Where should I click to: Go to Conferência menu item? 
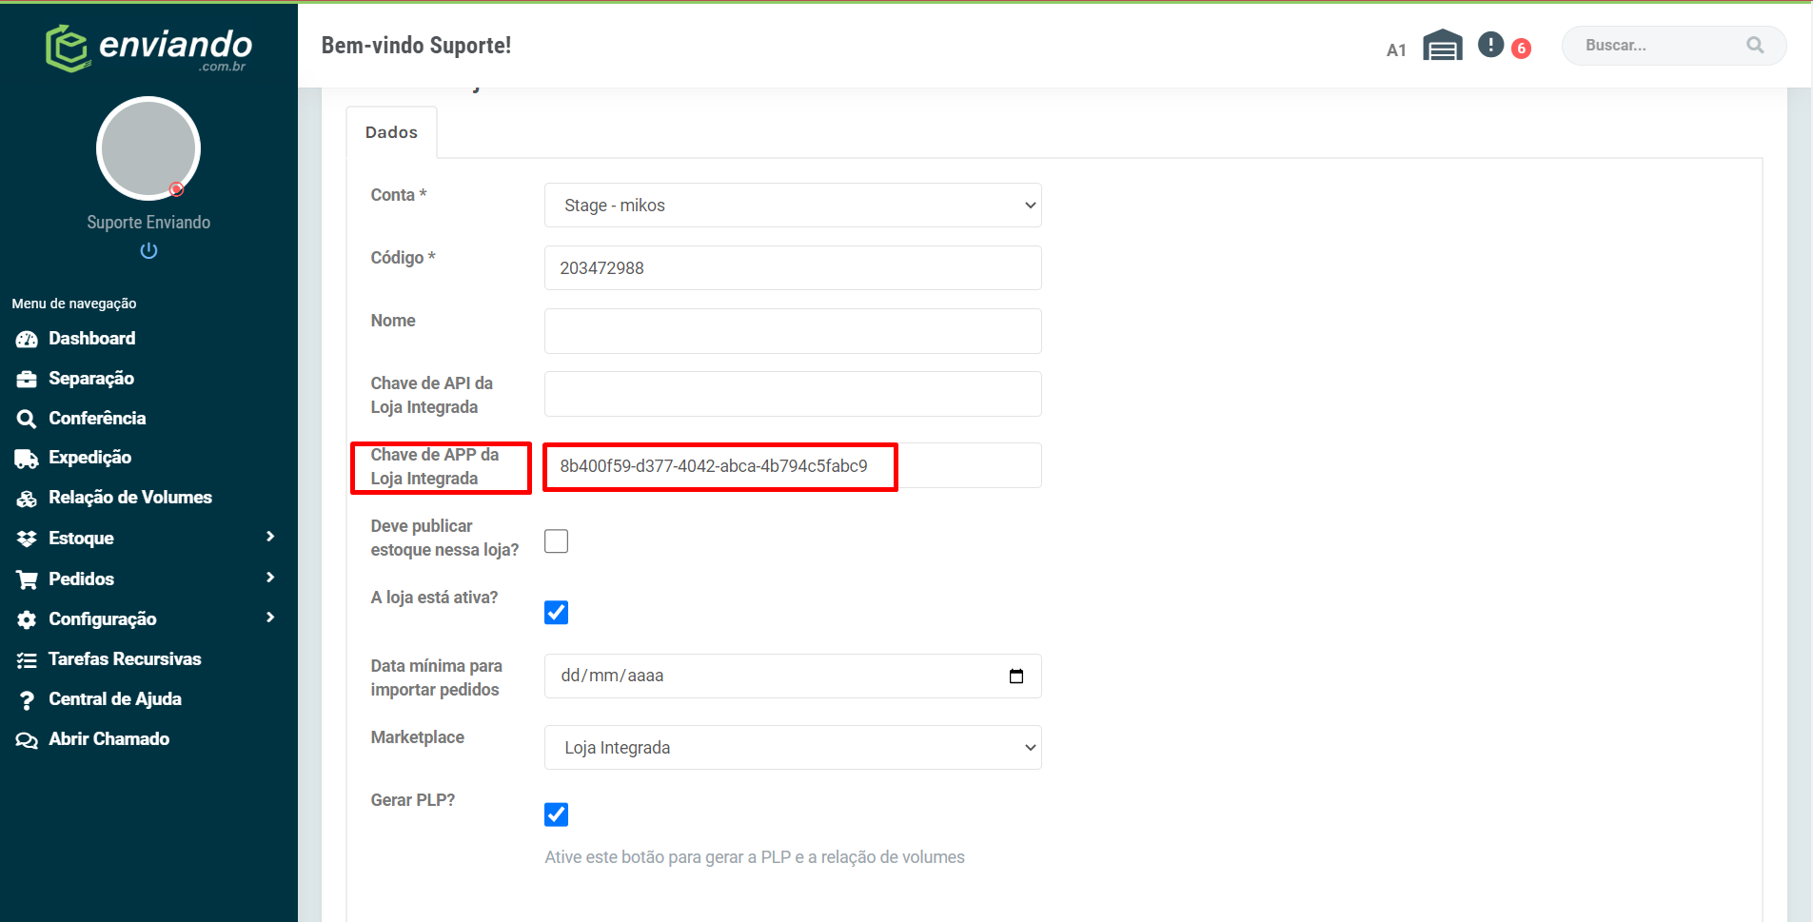click(x=97, y=419)
